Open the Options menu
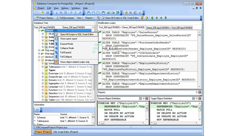 65,8
